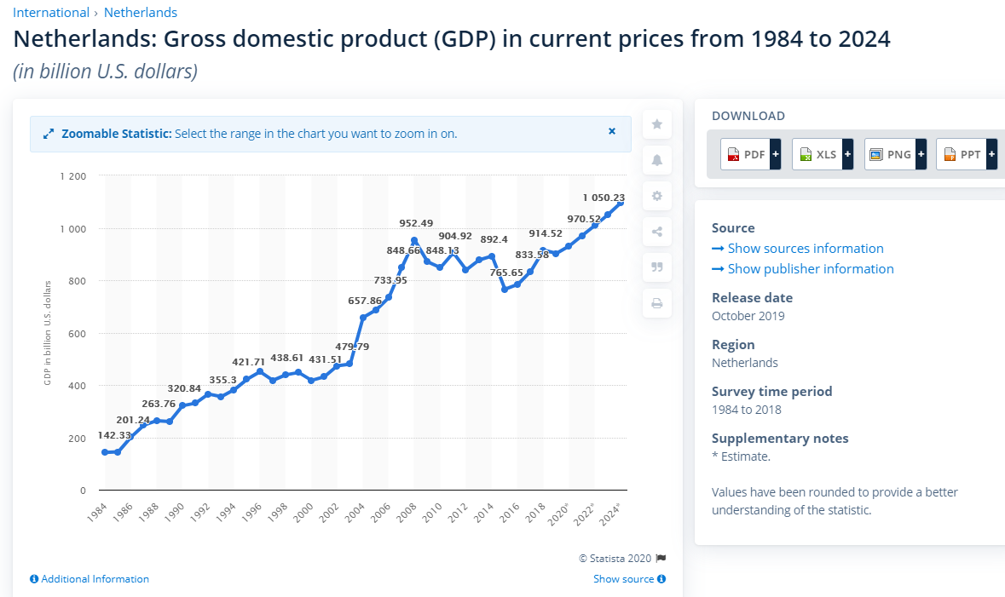Dismiss the Zoomable Statistic banner
The width and height of the screenshot is (1005, 597).
click(x=612, y=132)
